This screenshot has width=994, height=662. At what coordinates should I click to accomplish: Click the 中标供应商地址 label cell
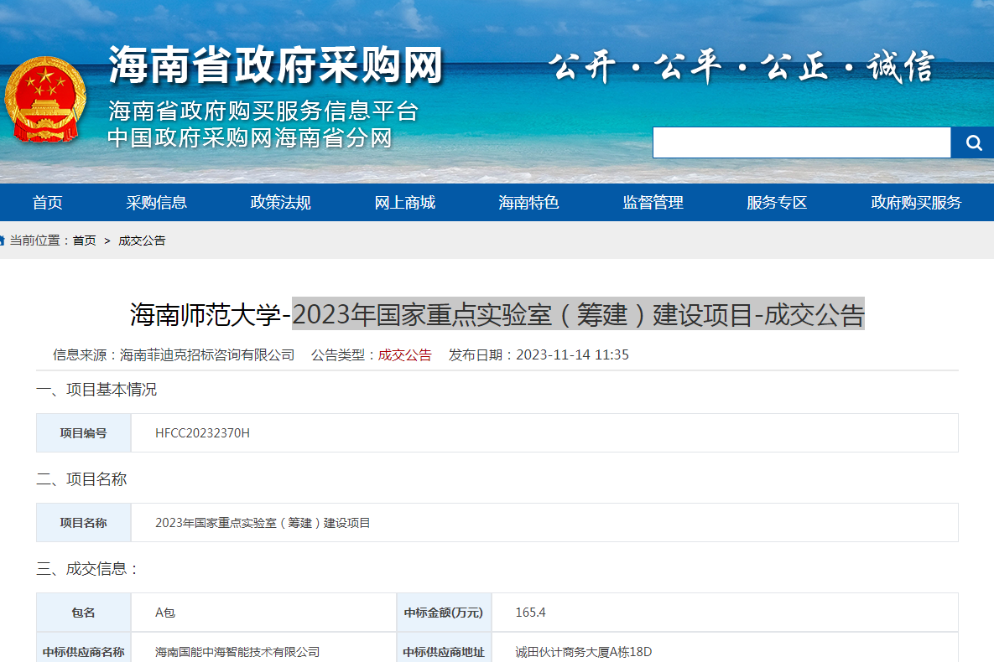444,649
